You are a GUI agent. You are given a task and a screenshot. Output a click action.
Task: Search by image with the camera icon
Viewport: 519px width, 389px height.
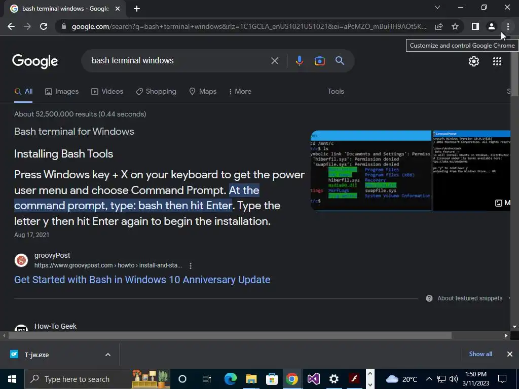click(x=320, y=61)
